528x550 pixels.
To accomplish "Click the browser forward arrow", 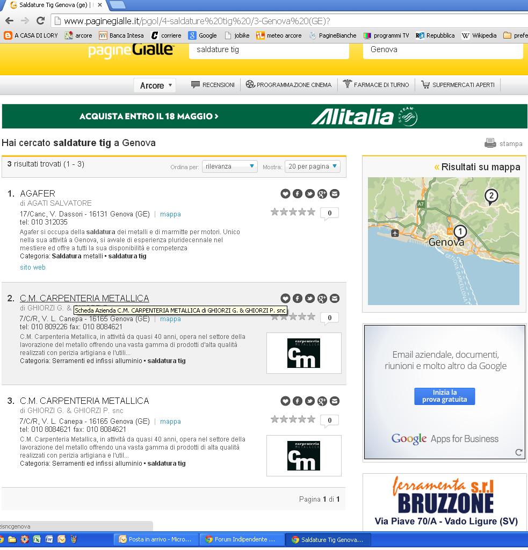I will pyautogui.click(x=25, y=21).
